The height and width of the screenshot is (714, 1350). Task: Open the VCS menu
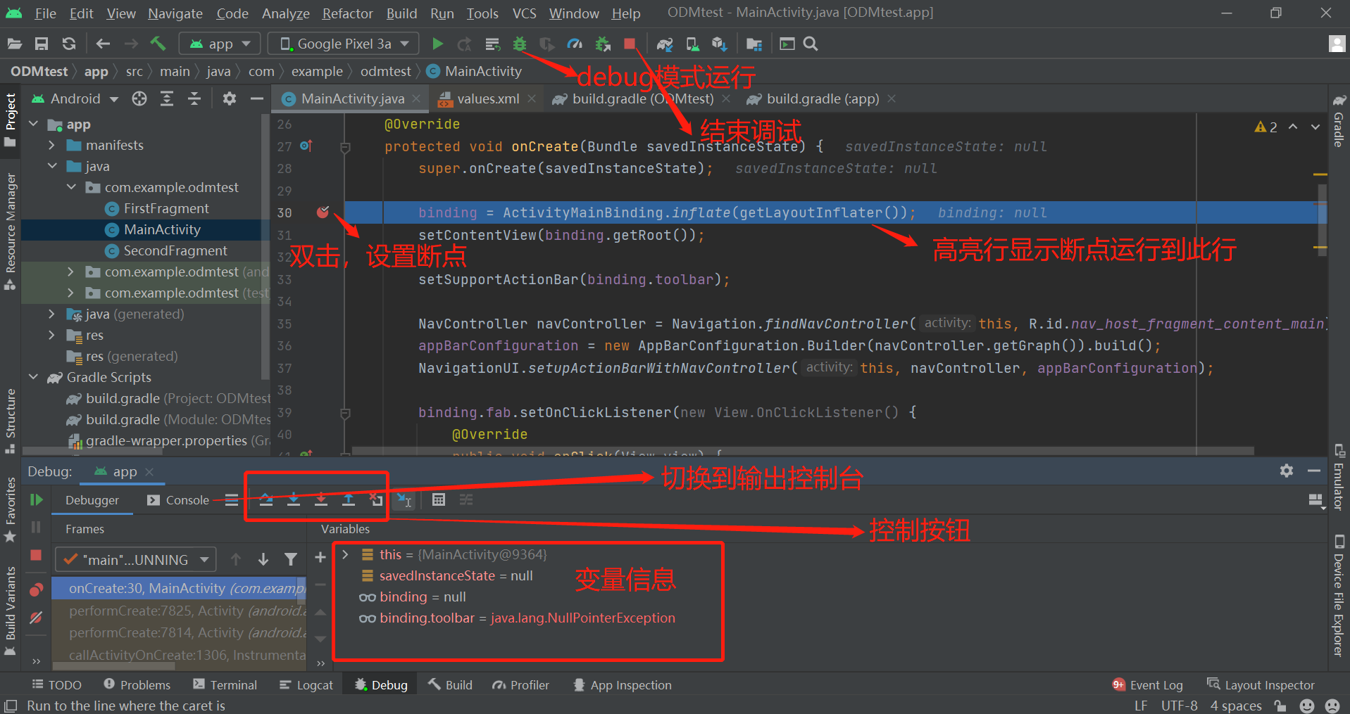click(524, 13)
